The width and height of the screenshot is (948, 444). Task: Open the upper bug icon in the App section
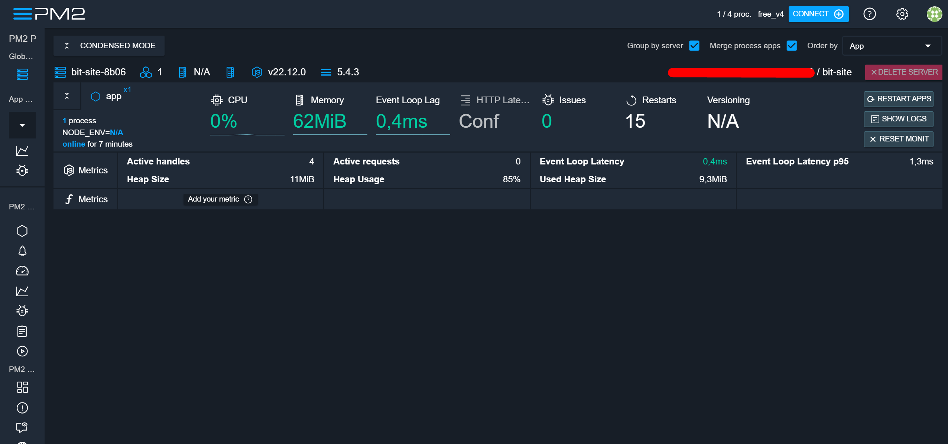(22, 170)
